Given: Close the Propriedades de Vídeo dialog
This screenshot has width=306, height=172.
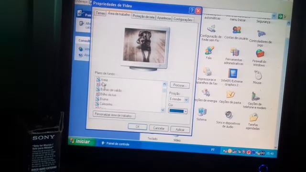Looking at the screenshot, I should 198,11.
